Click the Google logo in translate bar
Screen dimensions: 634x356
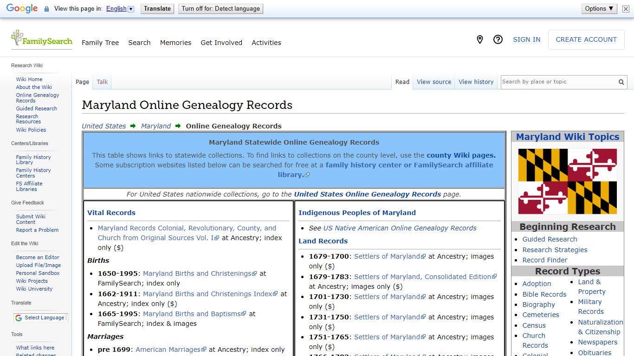click(x=22, y=9)
